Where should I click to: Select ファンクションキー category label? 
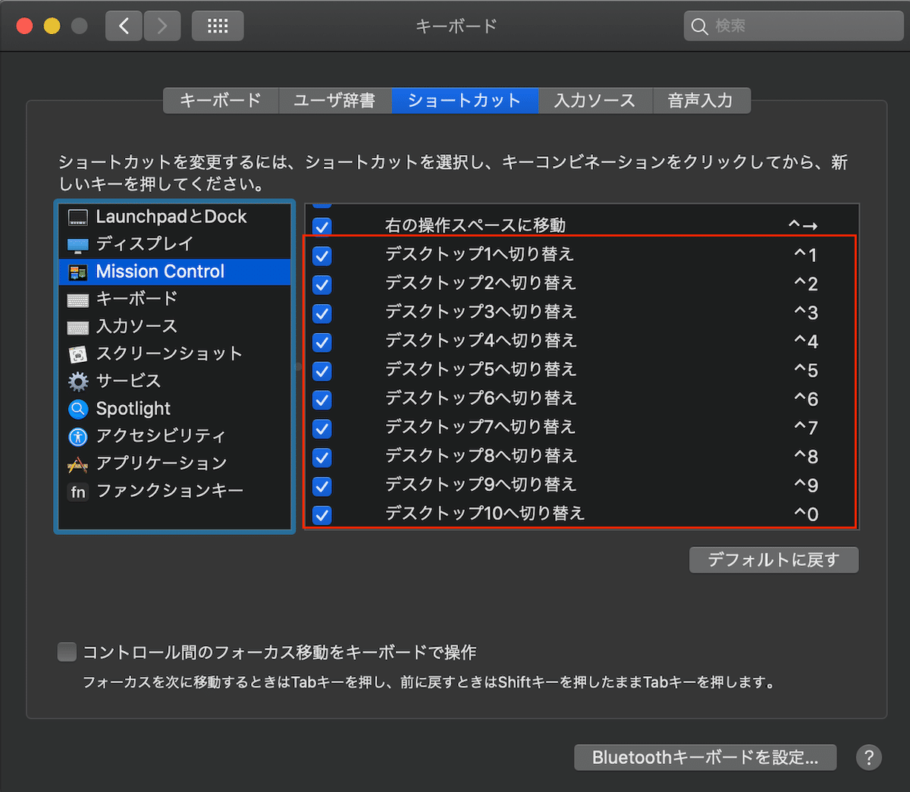point(170,490)
